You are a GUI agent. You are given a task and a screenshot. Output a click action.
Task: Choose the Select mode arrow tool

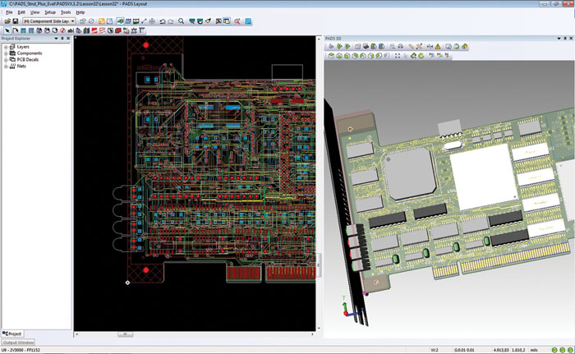pos(7,30)
